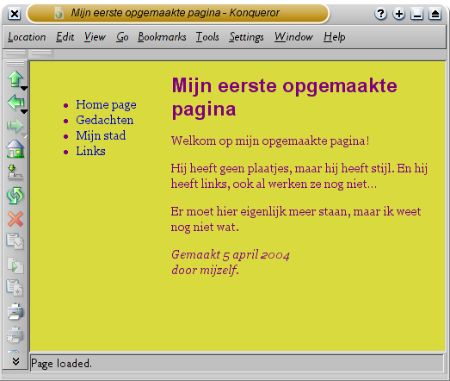
Task: Click the faded Forward arrow icon
Action: [15, 126]
